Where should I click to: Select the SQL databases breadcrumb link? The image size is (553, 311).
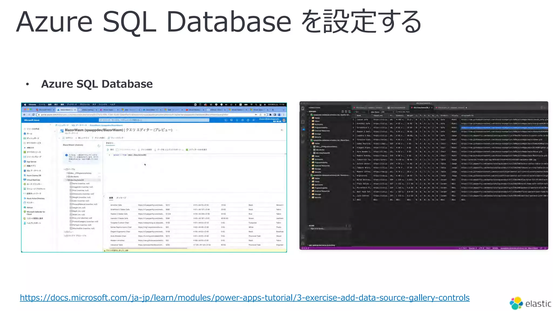(79, 125)
